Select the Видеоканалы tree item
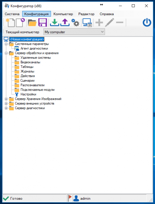This screenshot has width=155, height=204. click(x=30, y=62)
